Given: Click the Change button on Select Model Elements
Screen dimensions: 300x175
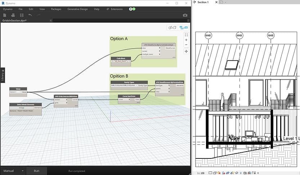Looking at the screenshot, I should pyautogui.click(x=22, y=108).
